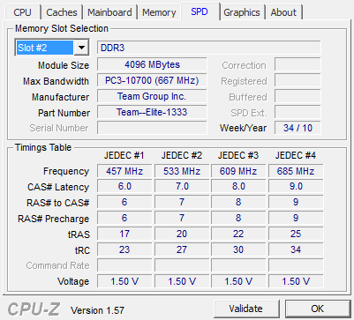This screenshot has width=354, height=320.
Task: Select the 34 / 10 Week/Year value
Action: 298,128
